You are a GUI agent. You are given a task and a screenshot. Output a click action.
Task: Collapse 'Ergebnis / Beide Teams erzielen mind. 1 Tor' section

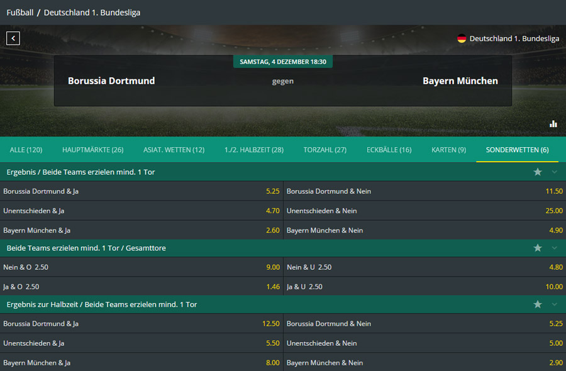point(555,172)
